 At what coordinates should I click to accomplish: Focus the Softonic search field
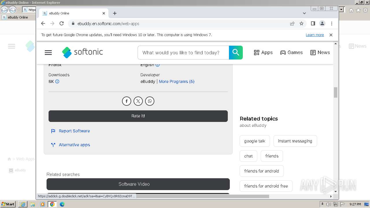coord(183,53)
